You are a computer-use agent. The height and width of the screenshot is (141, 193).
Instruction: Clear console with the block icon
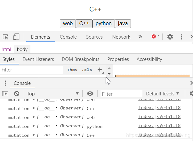17,93
